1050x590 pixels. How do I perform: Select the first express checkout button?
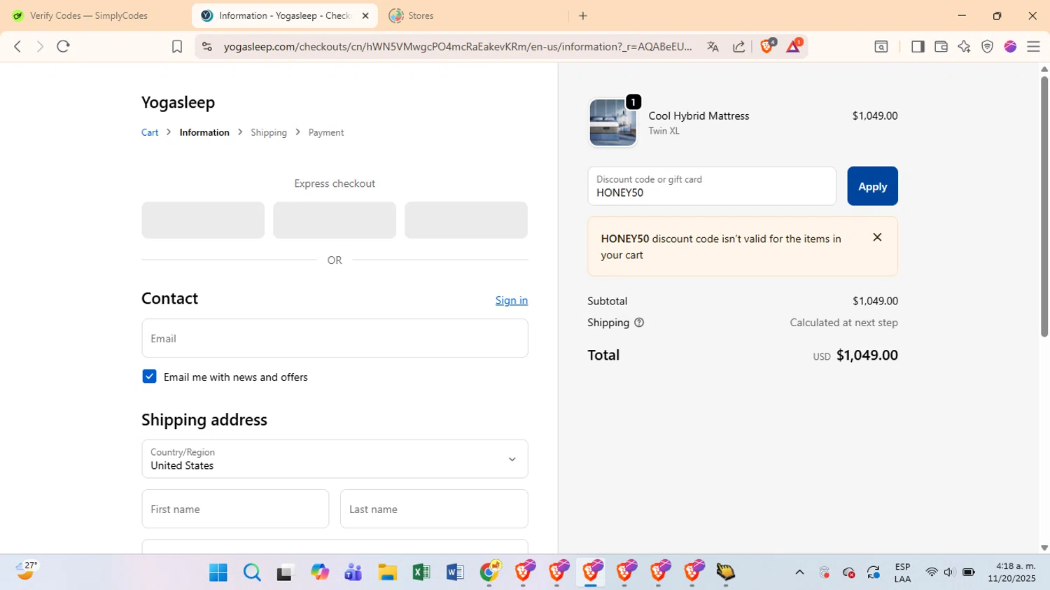(x=203, y=220)
